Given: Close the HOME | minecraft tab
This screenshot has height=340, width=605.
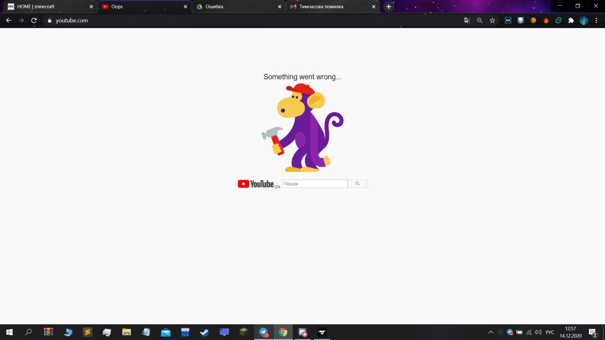Looking at the screenshot, I should (x=91, y=7).
